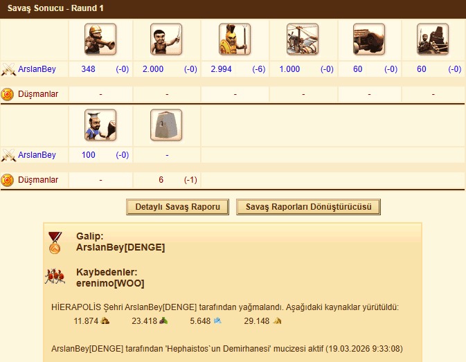Click the spearman unit icon with sword

tap(166, 39)
